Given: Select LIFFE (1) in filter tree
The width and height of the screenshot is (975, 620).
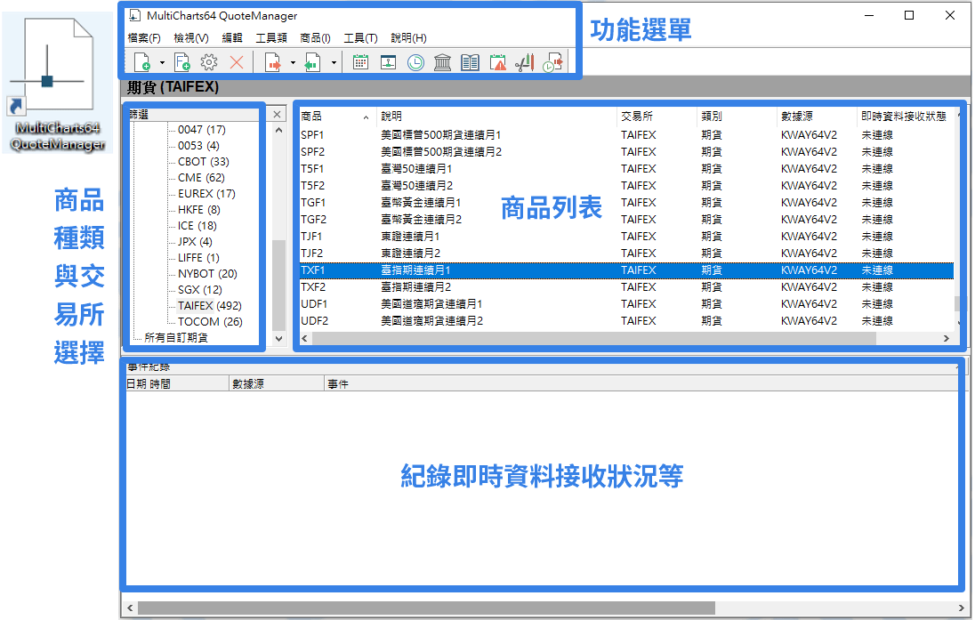Looking at the screenshot, I should (x=198, y=257).
